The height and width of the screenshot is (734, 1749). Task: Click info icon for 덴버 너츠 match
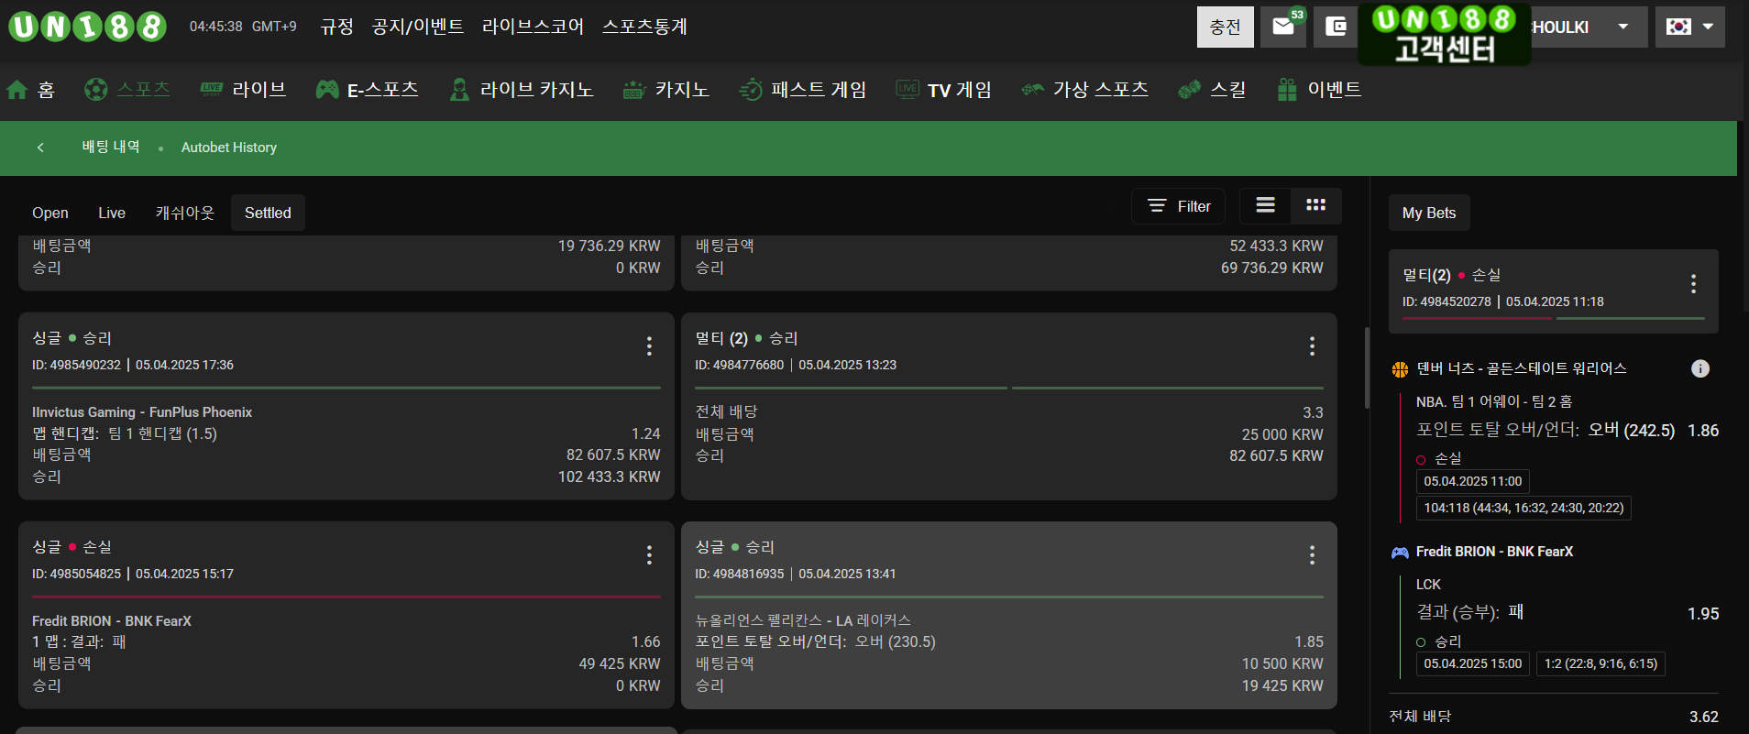pyautogui.click(x=1700, y=368)
